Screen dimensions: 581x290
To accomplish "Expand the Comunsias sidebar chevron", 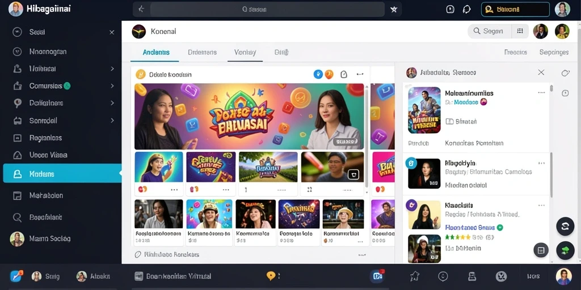I will pos(112,86).
